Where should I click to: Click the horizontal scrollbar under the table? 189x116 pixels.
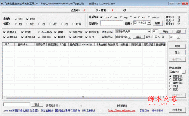83,97
